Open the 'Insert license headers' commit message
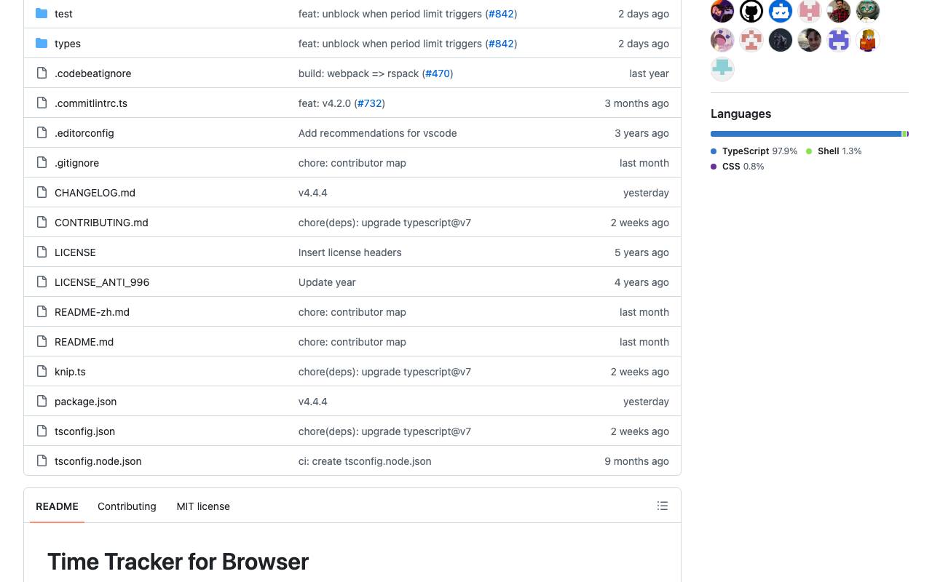The height and width of the screenshot is (582, 932). pyautogui.click(x=349, y=252)
